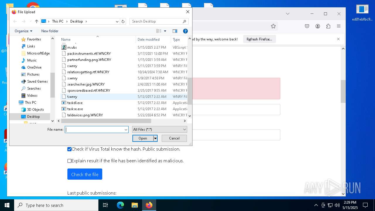This screenshot has width=375, height=211.
Task: Select the r.wnry file
Action: coord(72,66)
